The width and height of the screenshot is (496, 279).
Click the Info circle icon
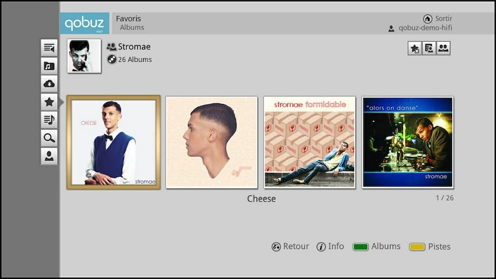pyautogui.click(x=321, y=247)
